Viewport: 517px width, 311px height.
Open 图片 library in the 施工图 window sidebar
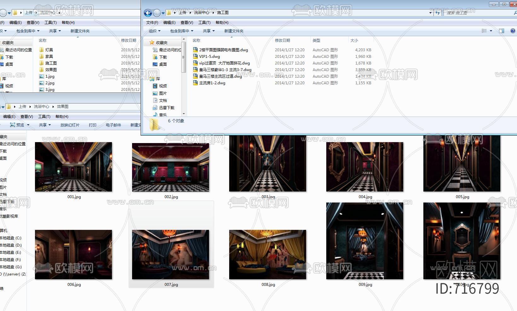(160, 93)
